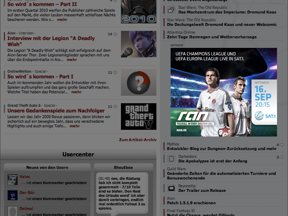Click mehr after the Part I teaser
Viewport: 288px width, 216px height.
pos(76,92)
